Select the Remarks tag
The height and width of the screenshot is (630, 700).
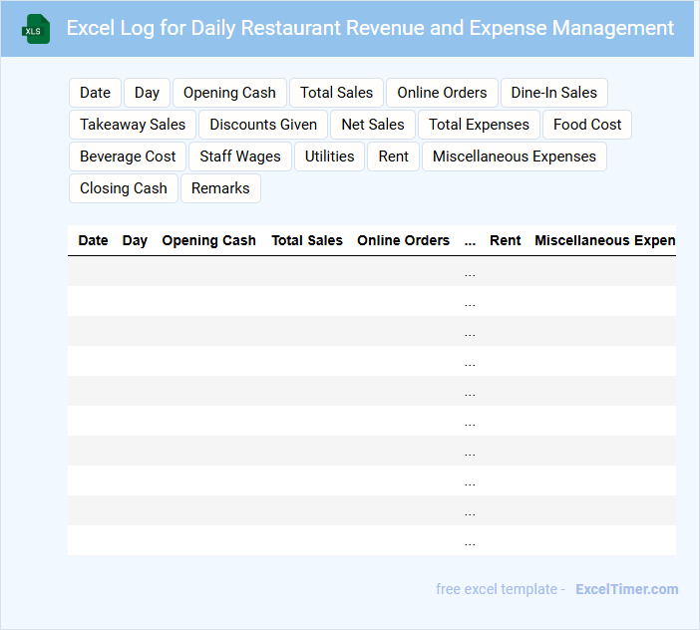(x=220, y=188)
